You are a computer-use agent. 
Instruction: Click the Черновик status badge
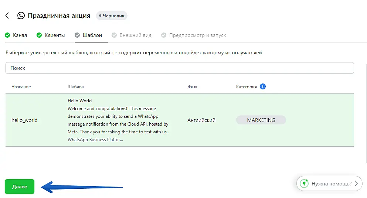(x=112, y=16)
